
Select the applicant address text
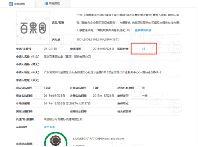[103, 72]
